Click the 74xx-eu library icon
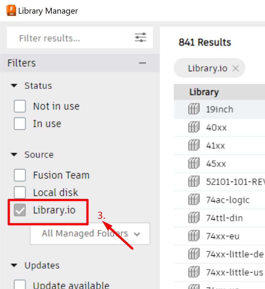 tap(194, 236)
